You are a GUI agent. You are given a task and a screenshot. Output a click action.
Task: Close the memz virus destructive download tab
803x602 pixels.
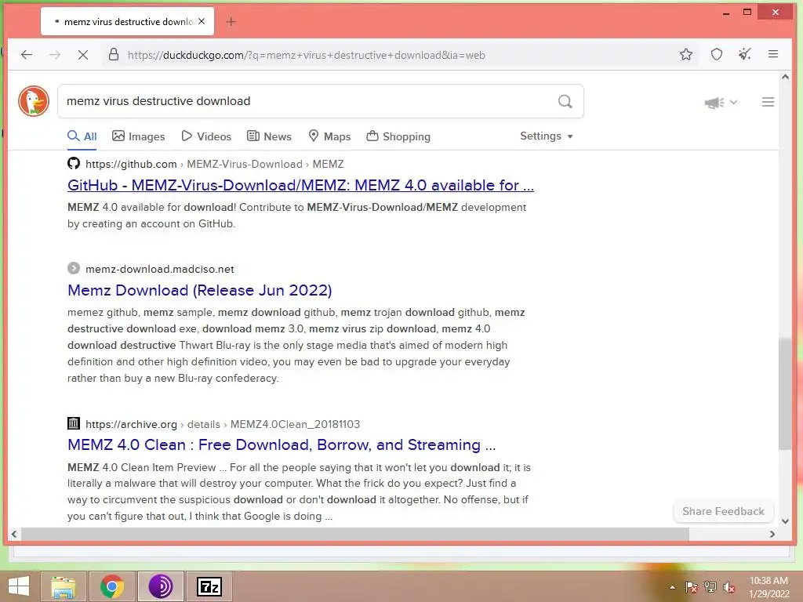coord(202,21)
